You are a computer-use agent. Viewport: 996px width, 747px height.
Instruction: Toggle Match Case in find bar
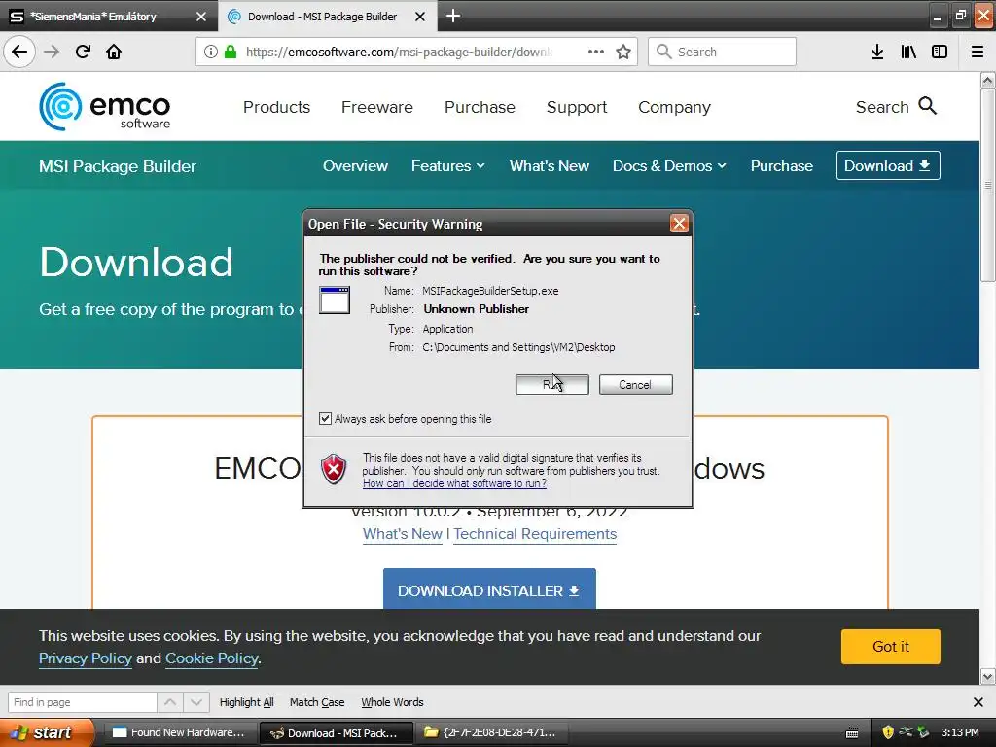click(x=317, y=702)
